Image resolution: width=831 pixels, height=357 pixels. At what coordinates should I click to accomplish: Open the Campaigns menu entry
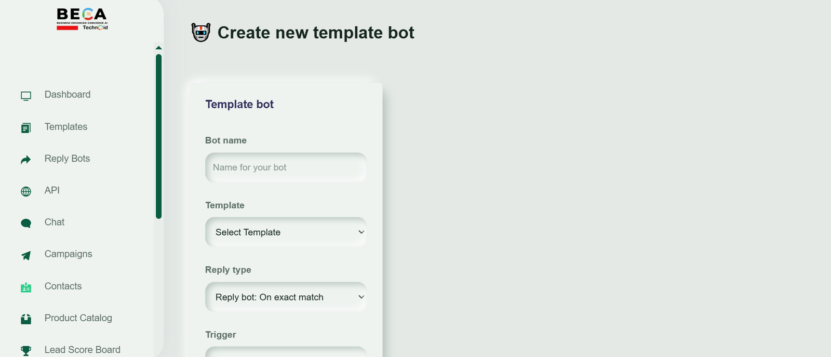(68, 254)
